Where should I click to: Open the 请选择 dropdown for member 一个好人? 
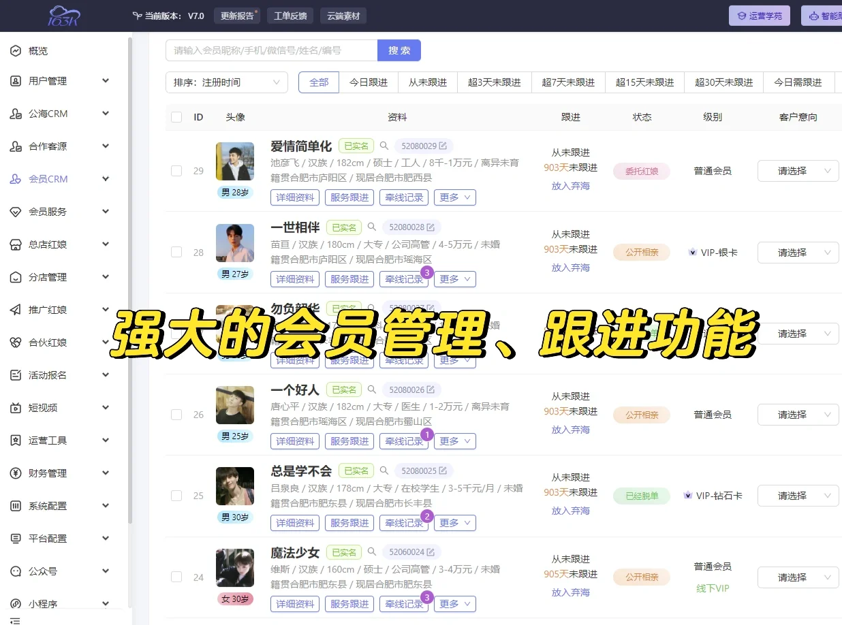coord(798,414)
